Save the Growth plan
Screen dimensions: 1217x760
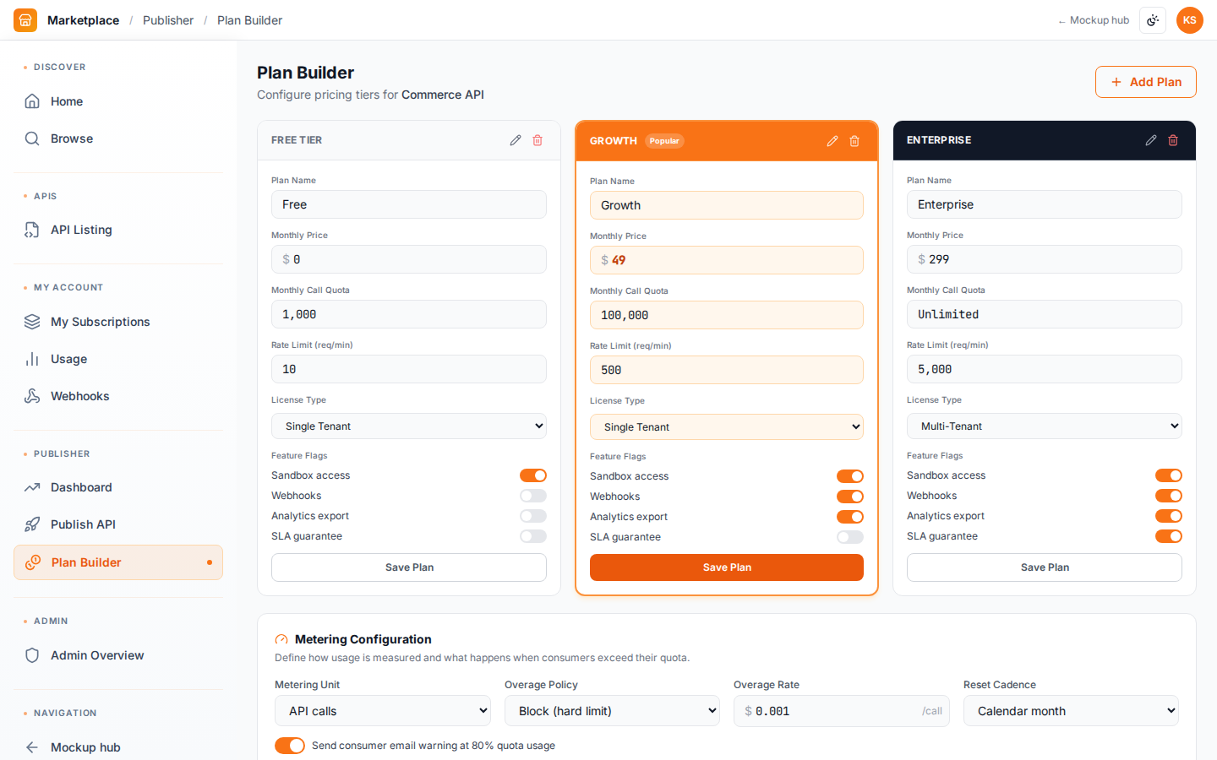(727, 567)
